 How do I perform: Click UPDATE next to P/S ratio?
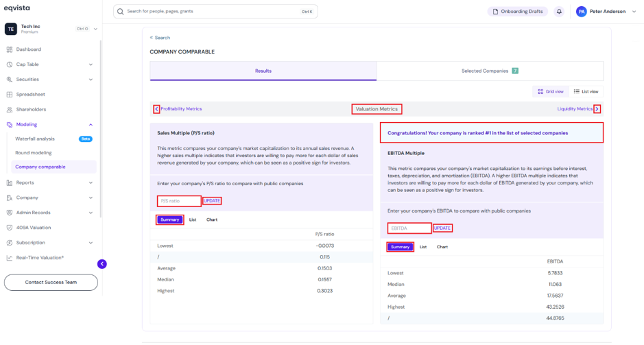(212, 201)
